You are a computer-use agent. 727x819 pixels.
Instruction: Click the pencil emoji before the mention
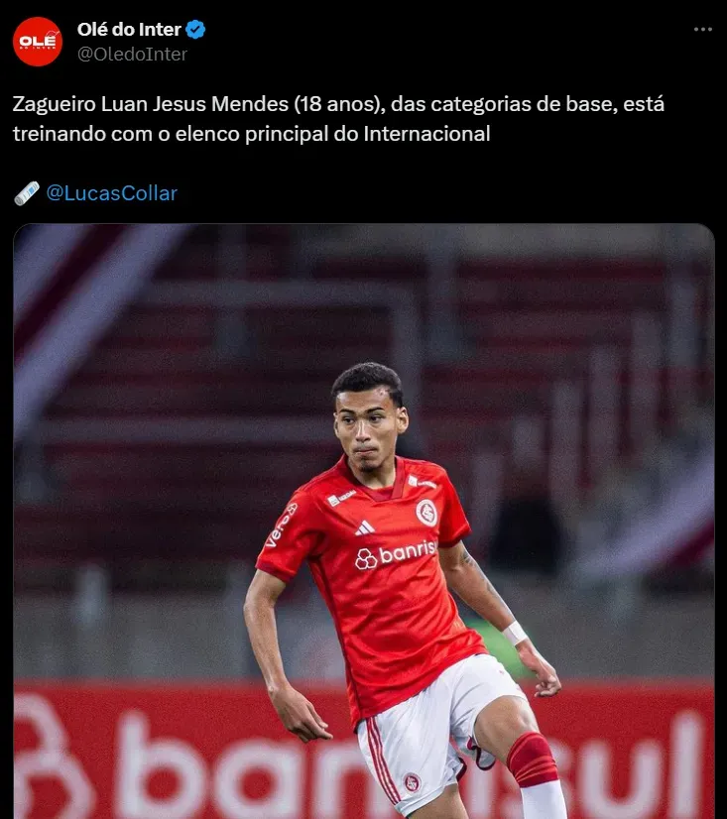coord(27,193)
